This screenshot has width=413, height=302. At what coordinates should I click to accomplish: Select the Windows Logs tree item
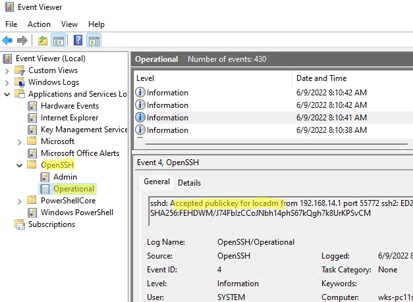pos(54,82)
